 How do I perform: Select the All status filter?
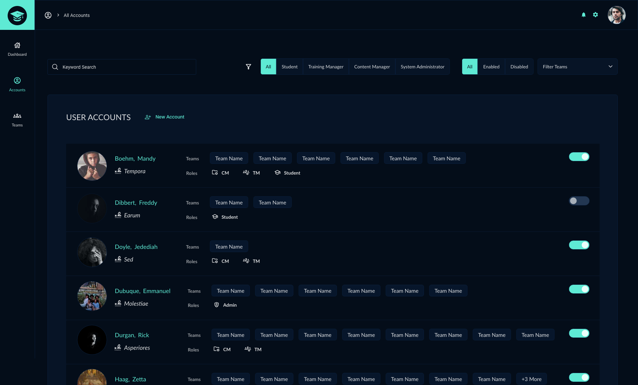click(470, 67)
